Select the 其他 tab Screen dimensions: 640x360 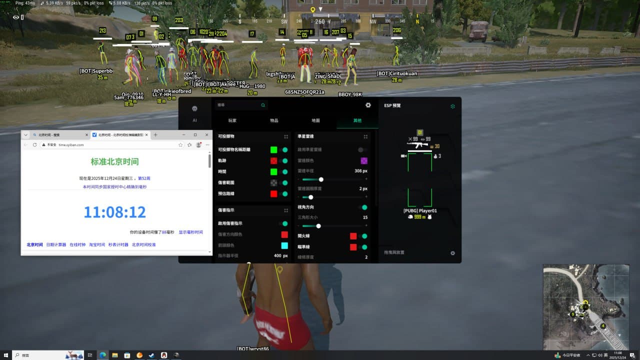pyautogui.click(x=357, y=120)
